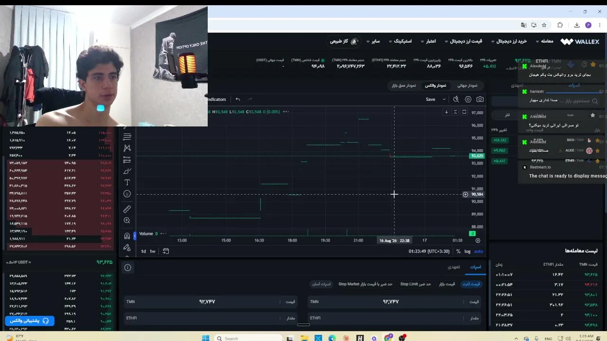
Task: Select the brush drawing tool
Action: click(x=127, y=171)
